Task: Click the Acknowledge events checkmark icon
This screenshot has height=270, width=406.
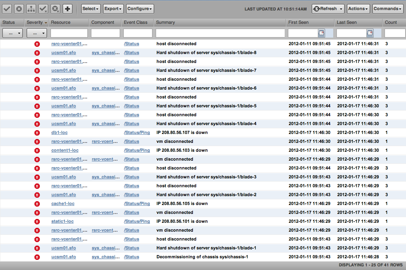Action: point(7,8)
